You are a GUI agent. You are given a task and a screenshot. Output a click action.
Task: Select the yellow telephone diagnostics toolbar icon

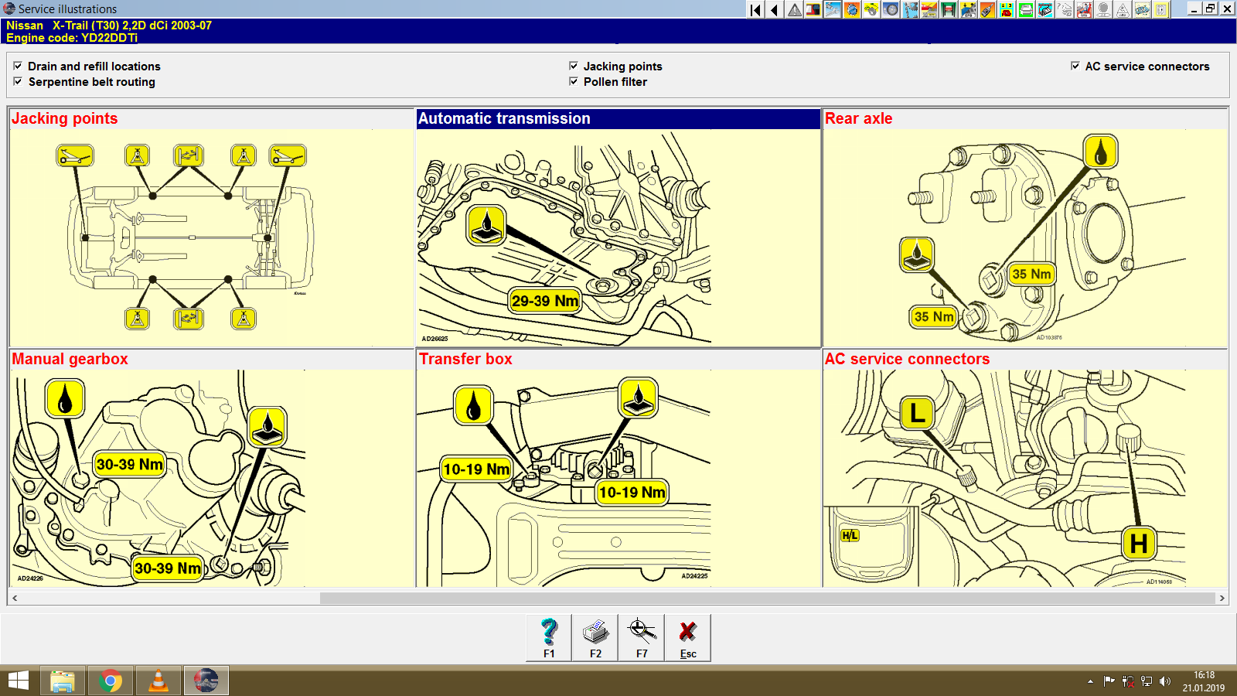point(1006,10)
